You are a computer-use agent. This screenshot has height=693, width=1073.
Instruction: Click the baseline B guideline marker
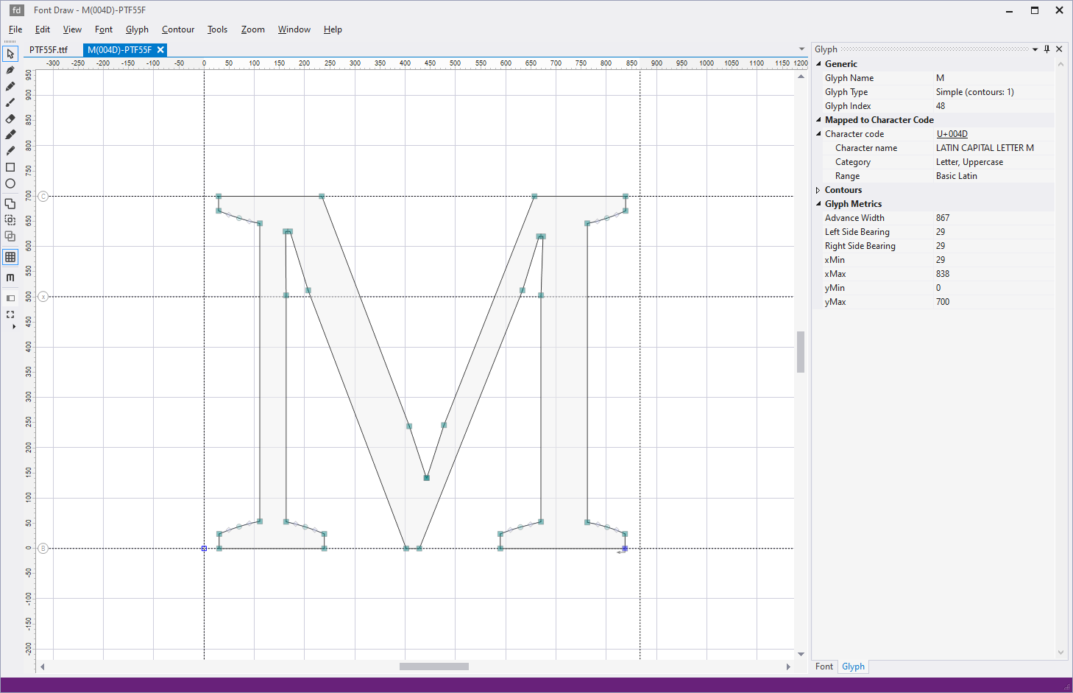coord(43,548)
